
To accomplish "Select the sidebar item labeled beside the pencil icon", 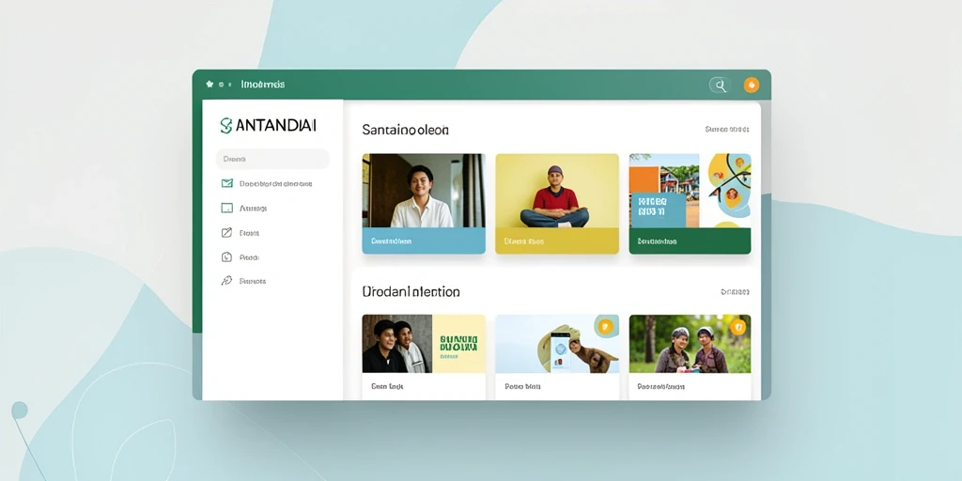I will [x=249, y=233].
